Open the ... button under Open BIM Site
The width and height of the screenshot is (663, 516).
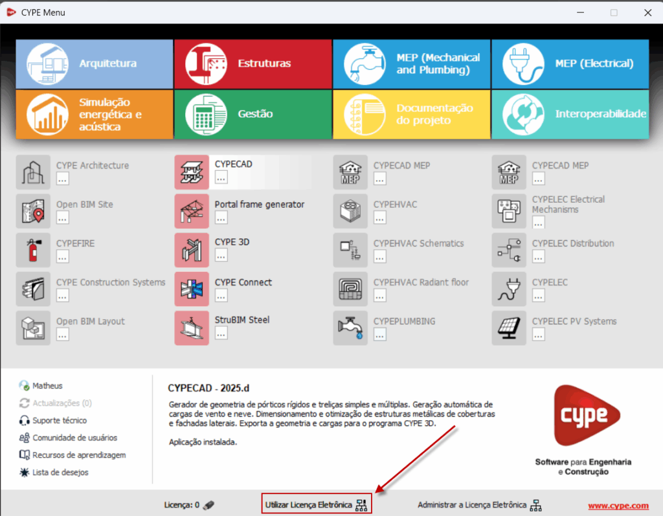(x=63, y=218)
